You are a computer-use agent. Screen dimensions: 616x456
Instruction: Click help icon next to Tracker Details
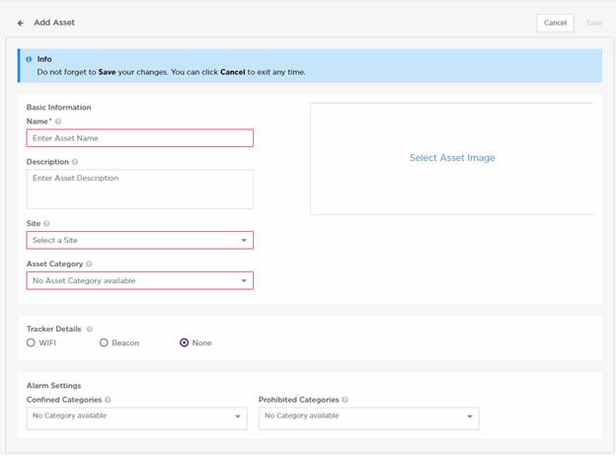point(89,329)
